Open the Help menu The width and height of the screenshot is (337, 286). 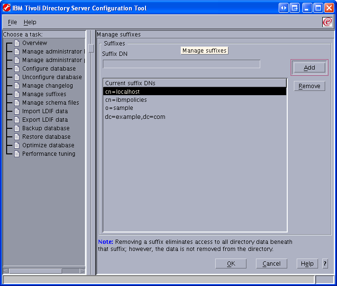30,22
